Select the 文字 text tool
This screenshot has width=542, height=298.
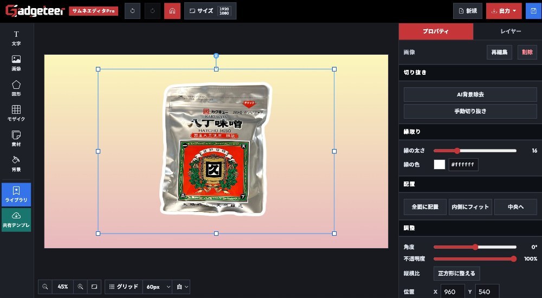[16, 38]
